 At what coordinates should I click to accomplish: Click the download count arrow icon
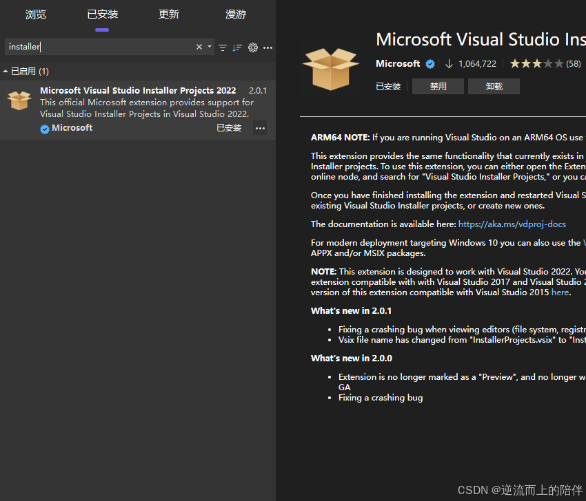(449, 64)
